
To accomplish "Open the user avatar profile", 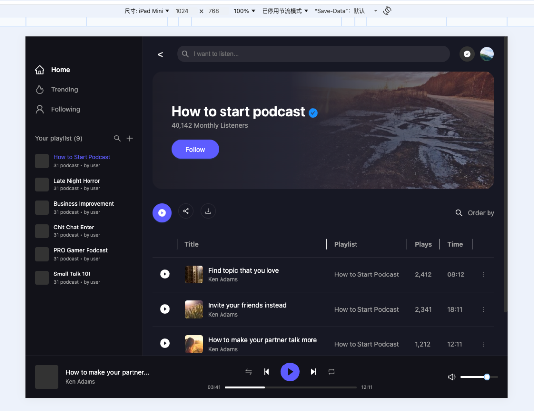I will click(487, 54).
